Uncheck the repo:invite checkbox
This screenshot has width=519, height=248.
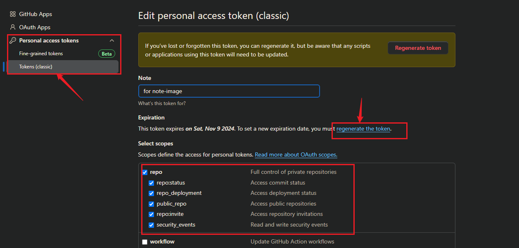pyautogui.click(x=152, y=214)
